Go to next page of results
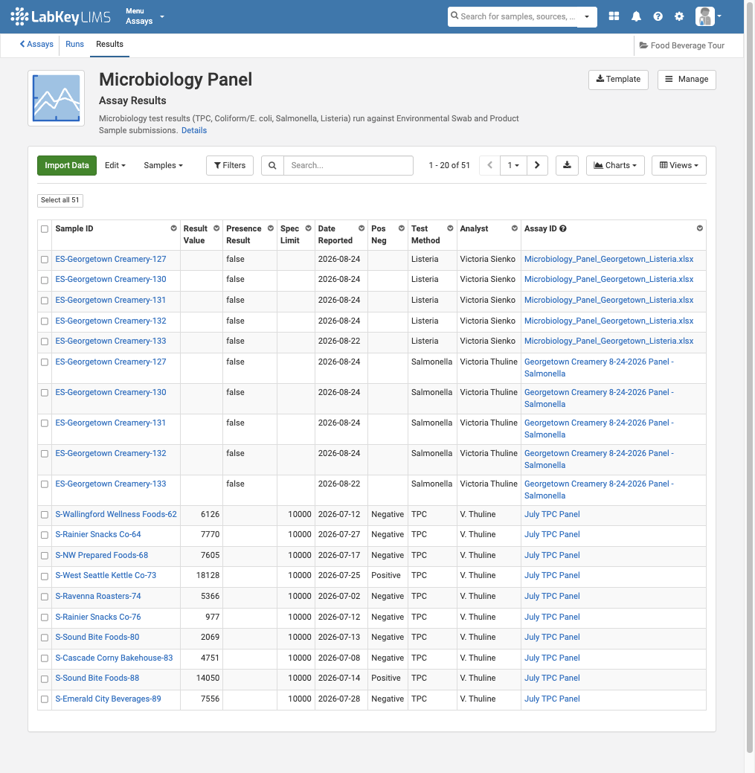This screenshot has width=755, height=773. [537, 166]
